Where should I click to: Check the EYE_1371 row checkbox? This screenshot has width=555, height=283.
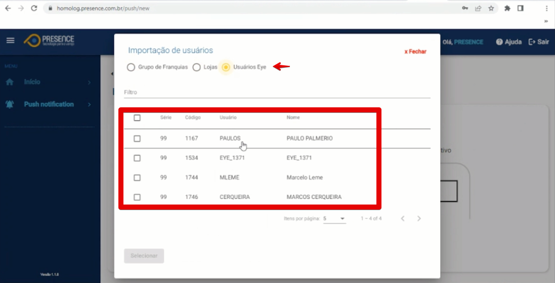pyautogui.click(x=137, y=158)
